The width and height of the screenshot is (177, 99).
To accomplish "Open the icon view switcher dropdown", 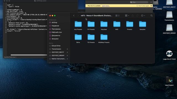I will (x=117, y=16).
